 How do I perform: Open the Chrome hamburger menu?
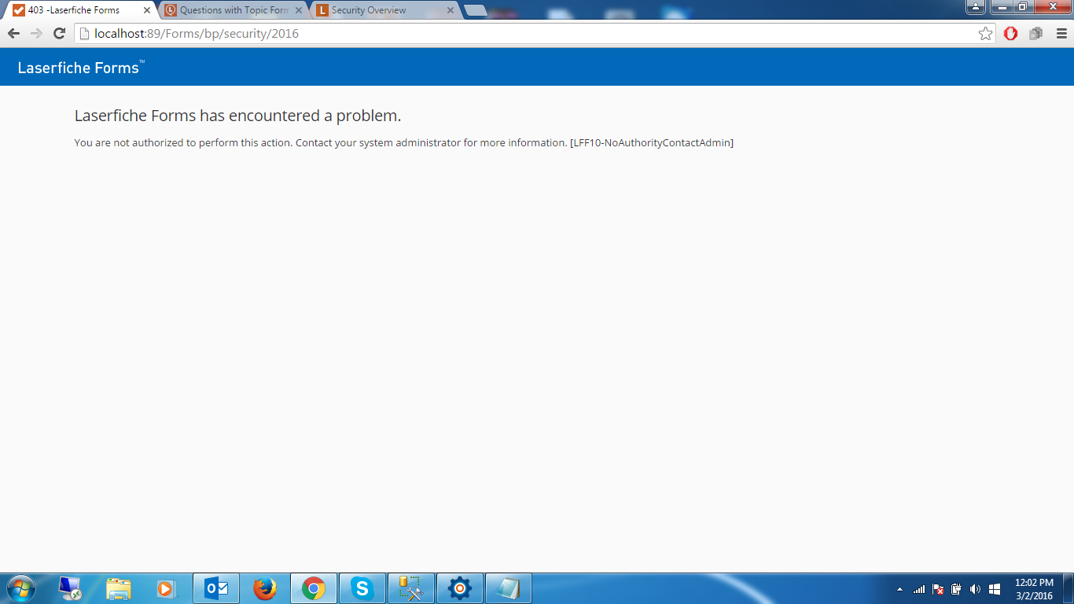pyautogui.click(x=1061, y=34)
